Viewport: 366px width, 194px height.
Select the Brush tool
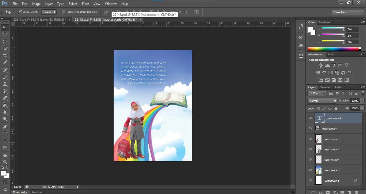click(5, 77)
